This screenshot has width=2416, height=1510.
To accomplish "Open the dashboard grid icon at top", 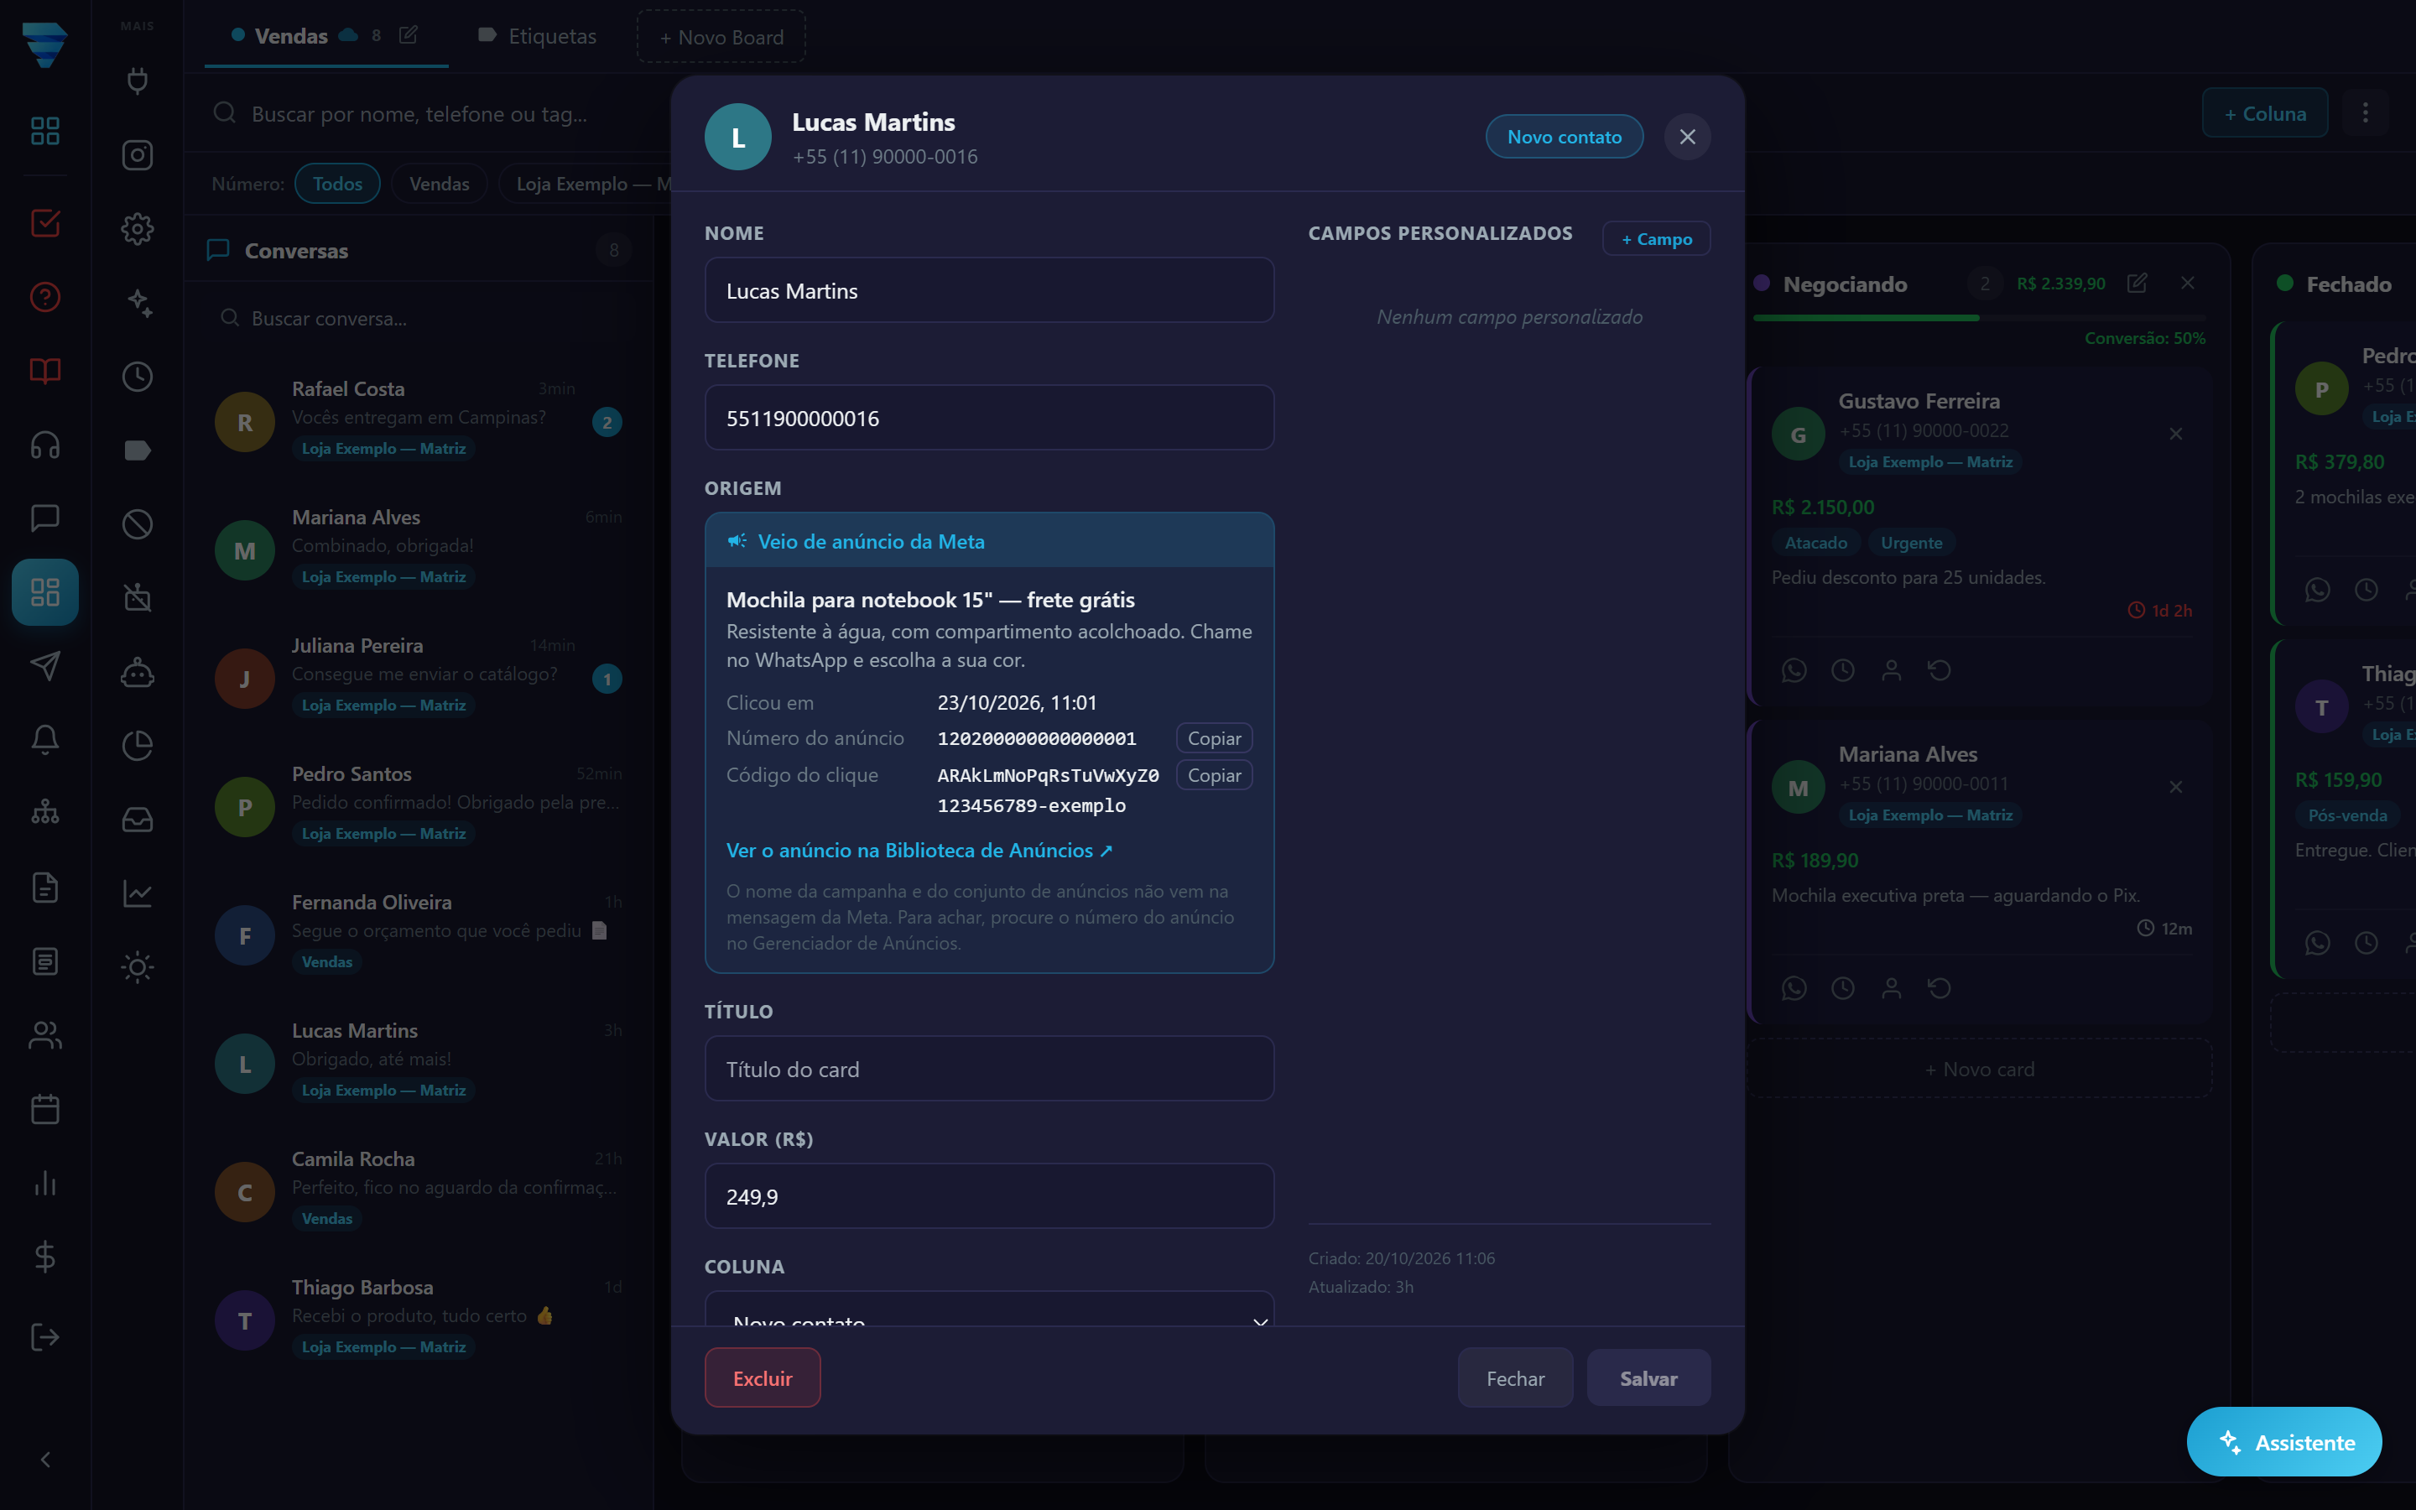I will click(45, 131).
